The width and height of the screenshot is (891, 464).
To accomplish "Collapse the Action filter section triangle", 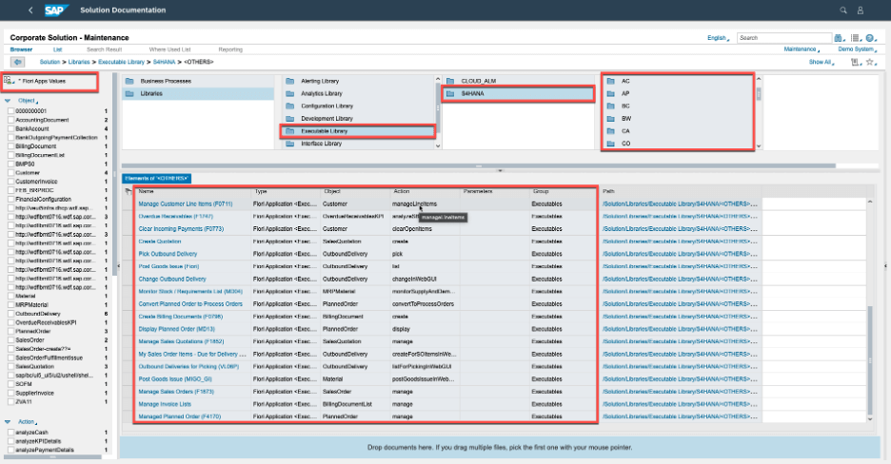I will pos(8,422).
